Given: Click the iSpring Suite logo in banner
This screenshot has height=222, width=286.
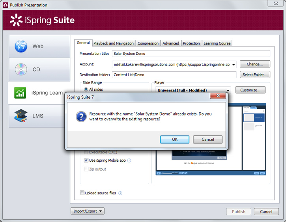Looking at the screenshot, I should tap(42, 20).
